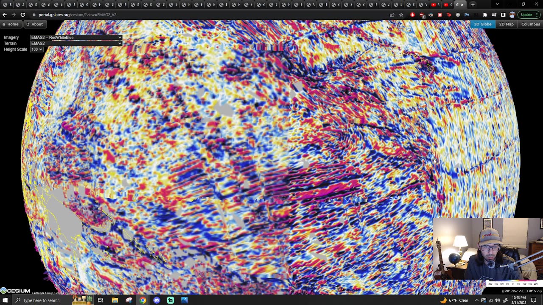Open the About page link

34,24
